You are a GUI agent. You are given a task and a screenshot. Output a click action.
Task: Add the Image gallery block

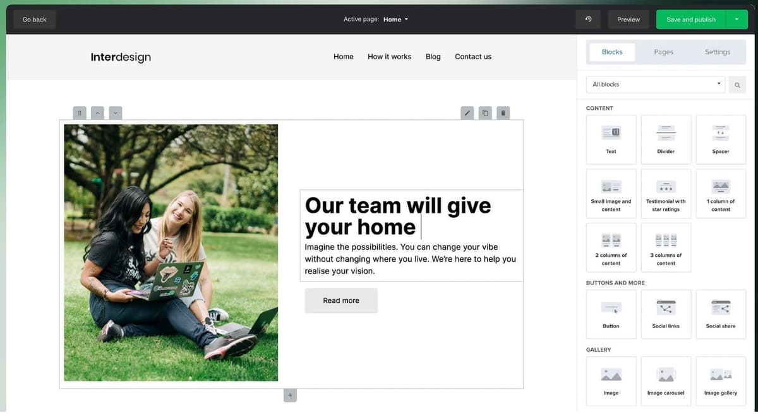(721, 381)
